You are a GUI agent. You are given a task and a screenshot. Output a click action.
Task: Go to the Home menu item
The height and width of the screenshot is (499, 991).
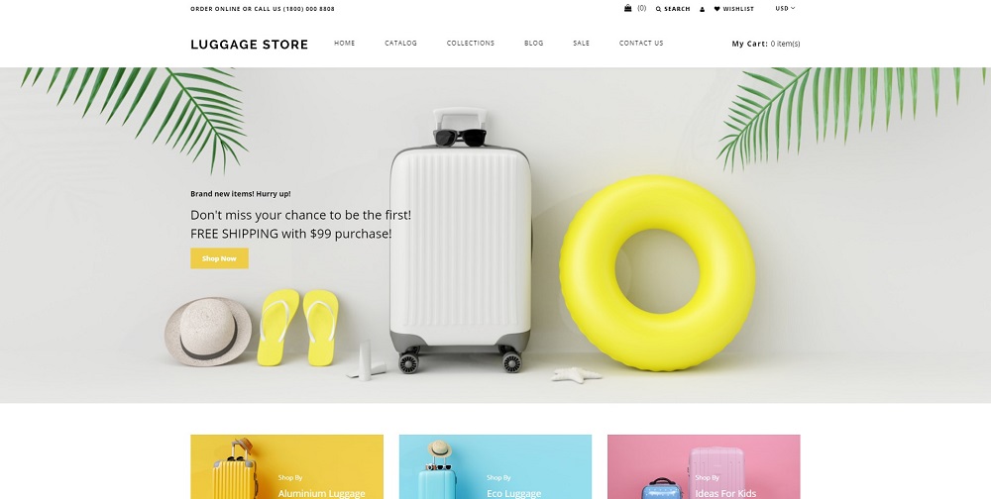345,43
